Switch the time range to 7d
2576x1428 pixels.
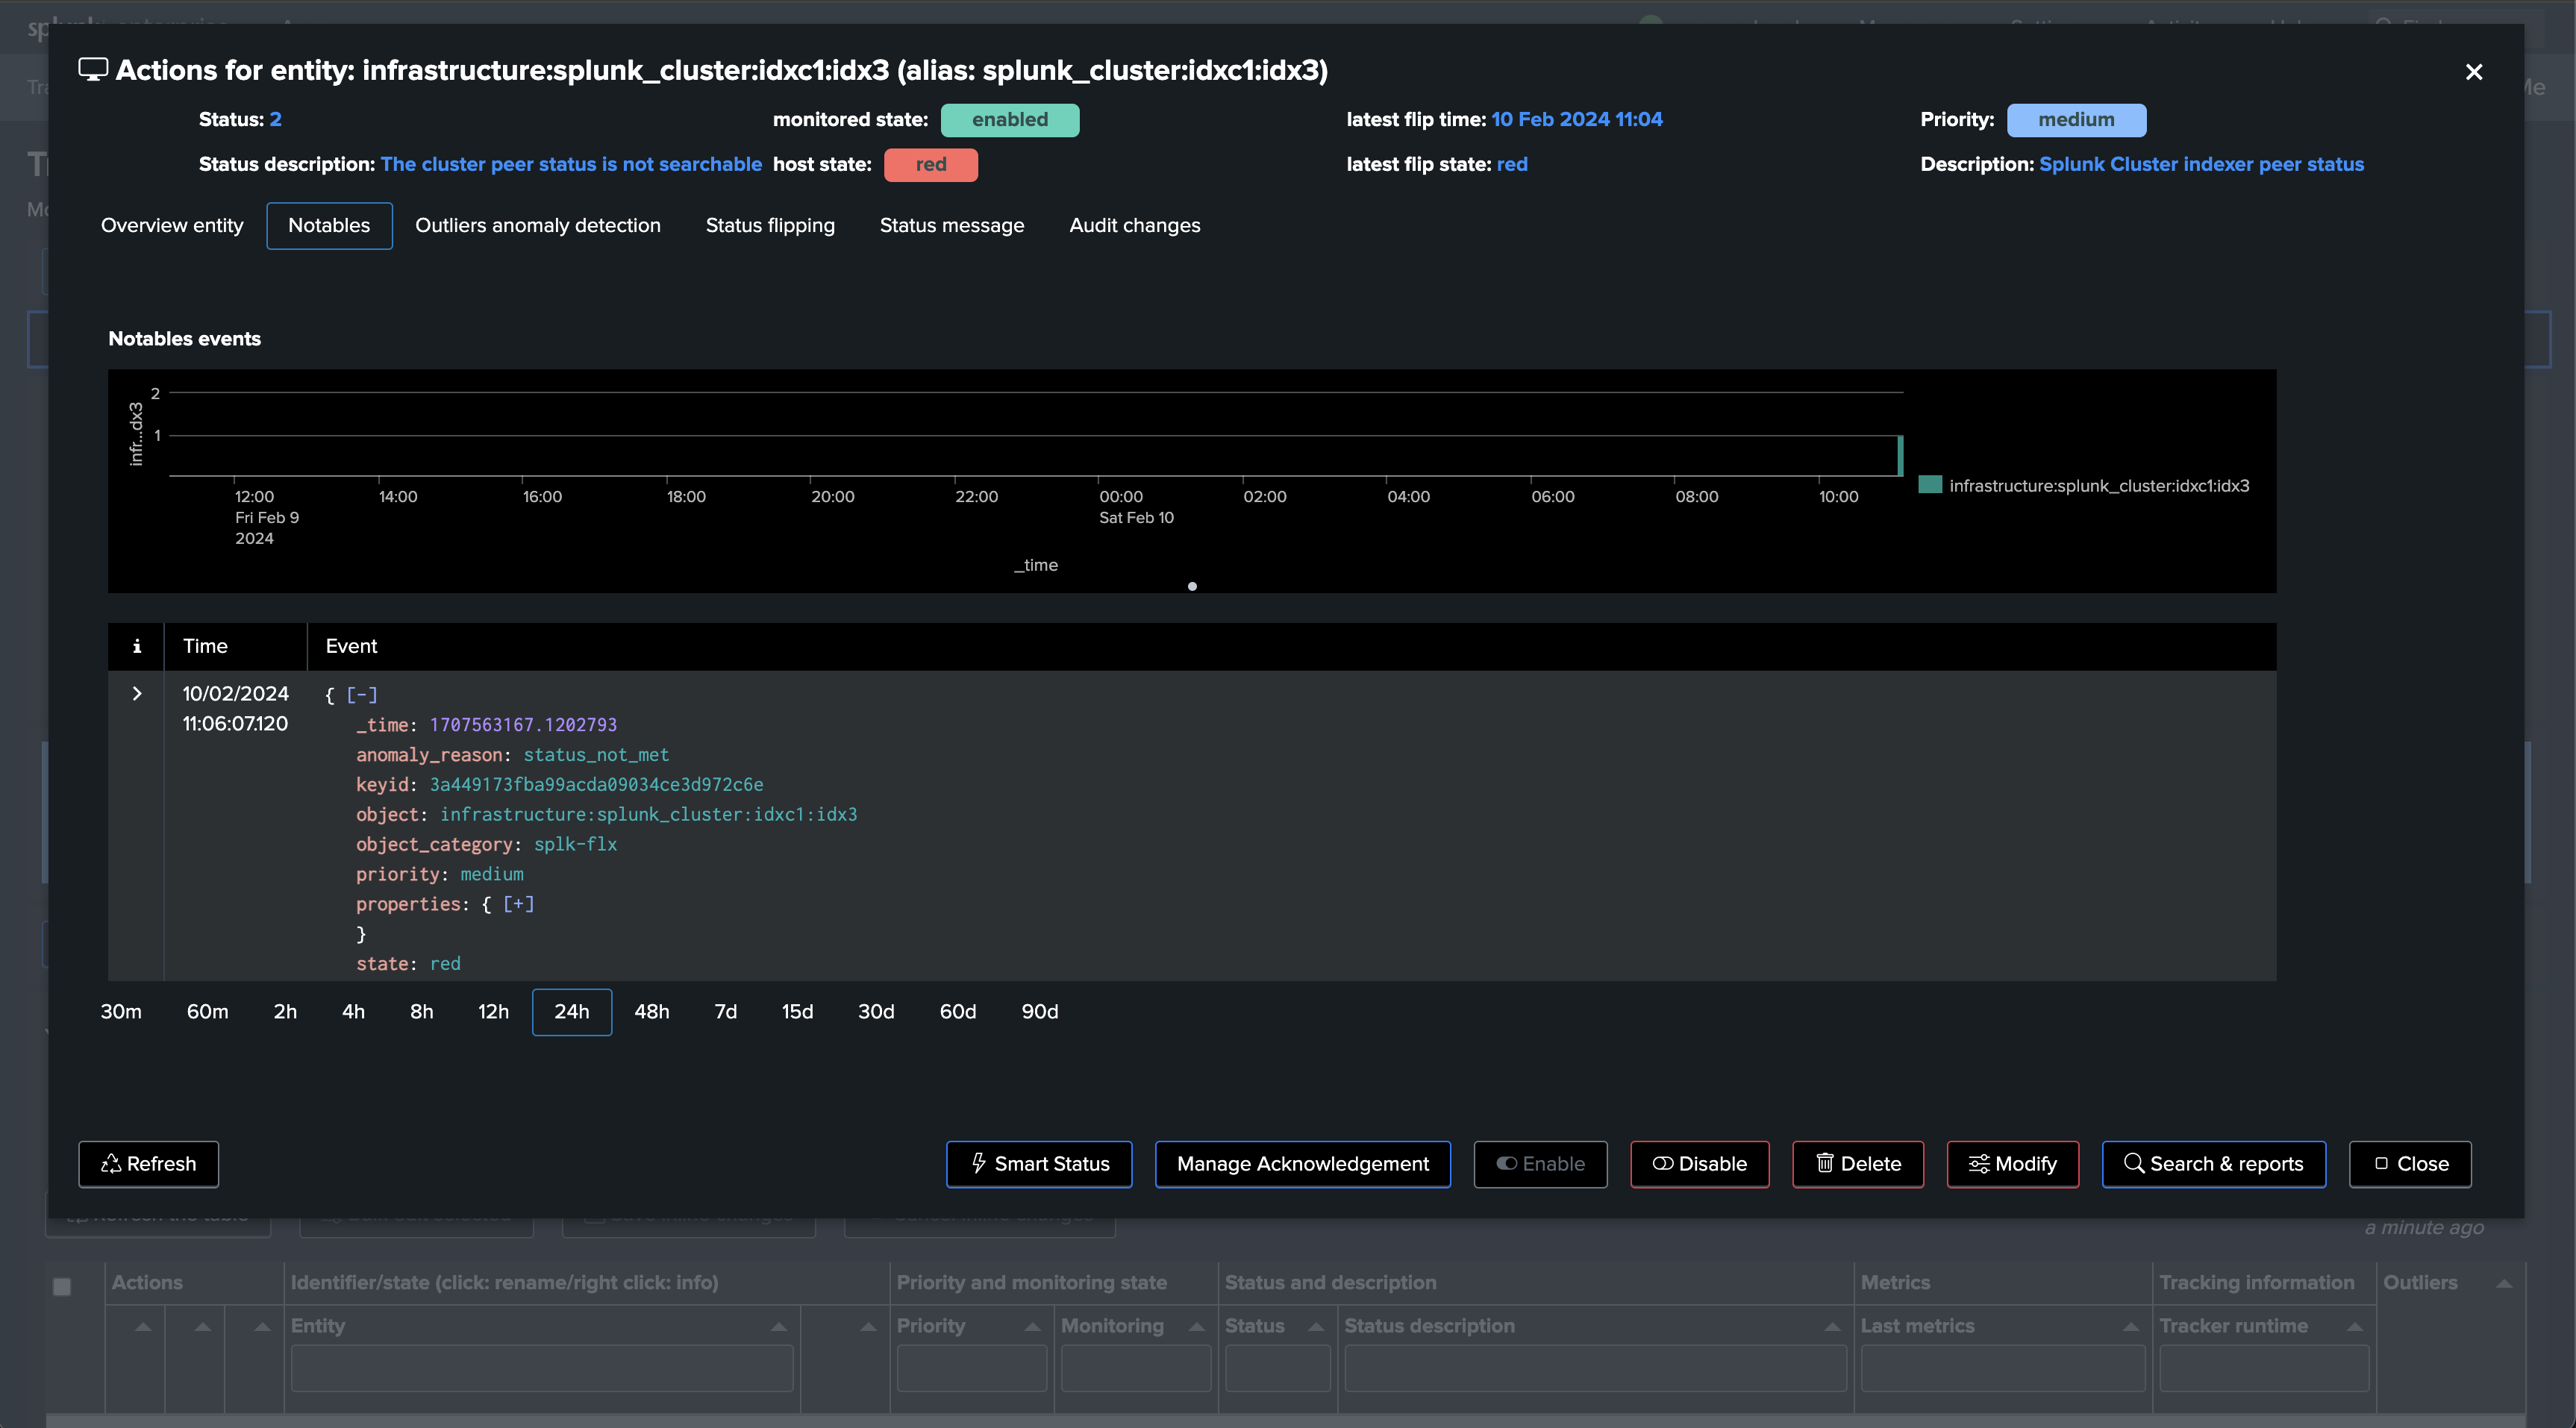coord(726,1011)
